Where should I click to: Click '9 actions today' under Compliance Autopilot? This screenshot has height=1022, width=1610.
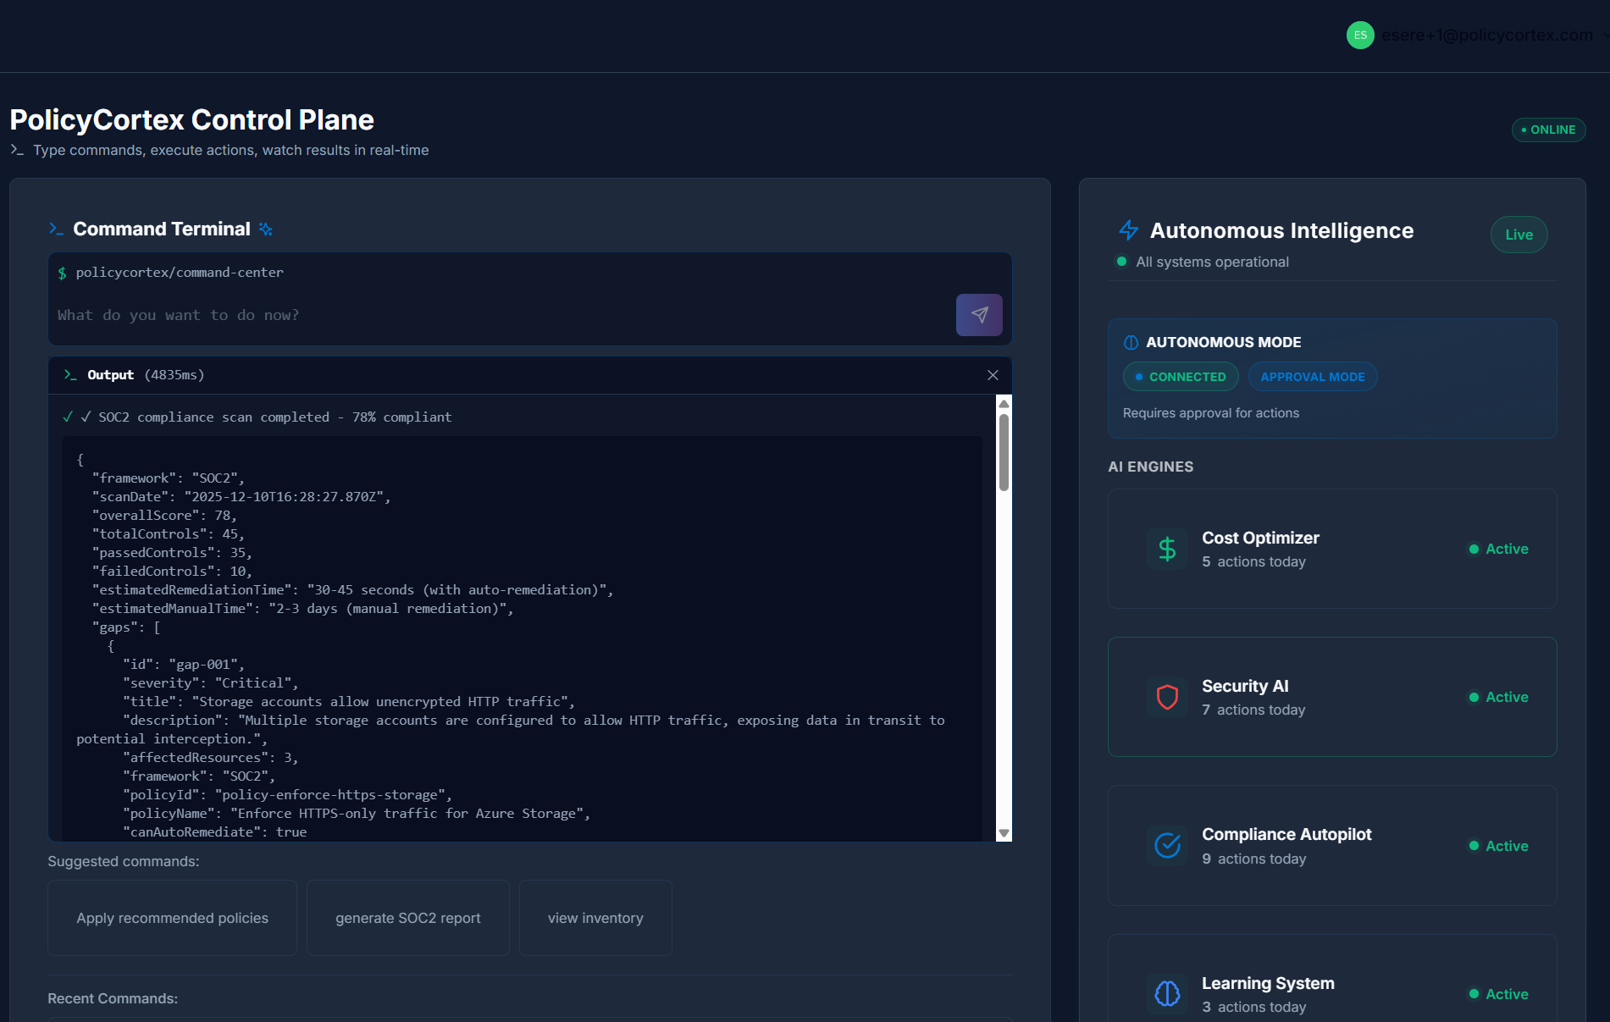[x=1253, y=859]
